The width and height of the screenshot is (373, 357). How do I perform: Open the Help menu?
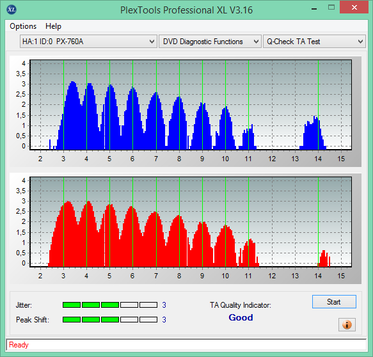pyautogui.click(x=53, y=26)
